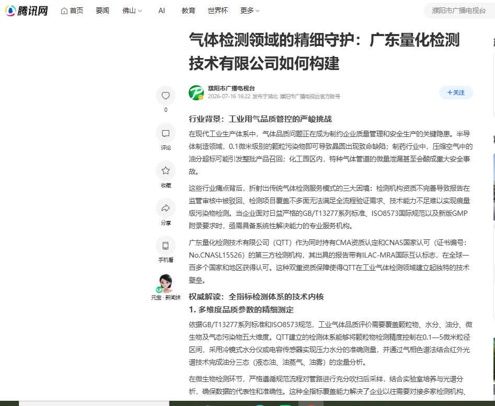
Task: Click the author's green P avatar
Action: [196, 92]
